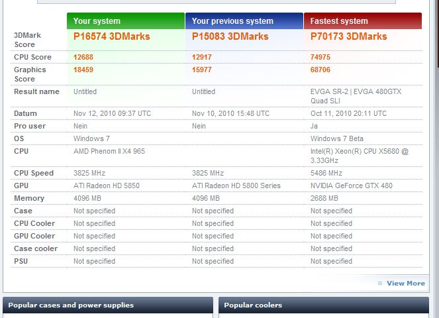Click the Windows 7 Beta OS value

[x=337, y=138]
